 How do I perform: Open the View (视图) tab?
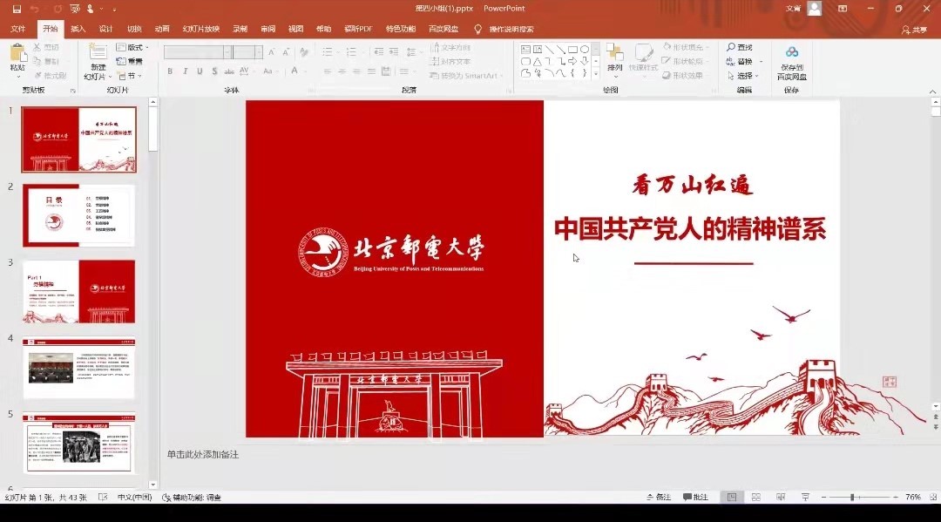pos(295,29)
